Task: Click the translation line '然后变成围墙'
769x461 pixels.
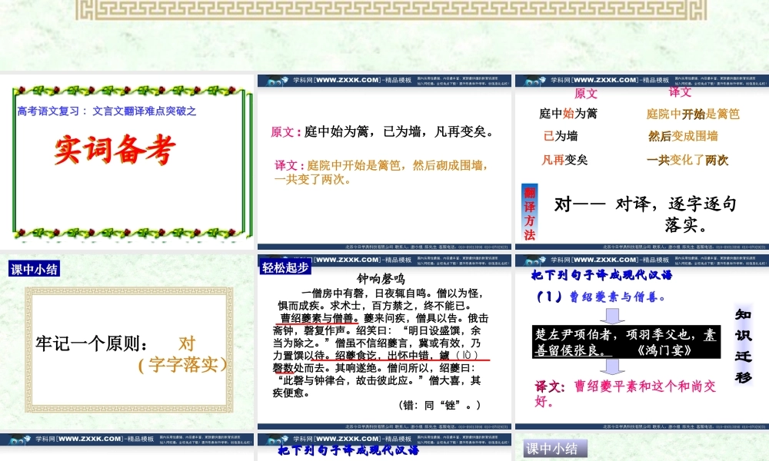Action: (x=683, y=136)
